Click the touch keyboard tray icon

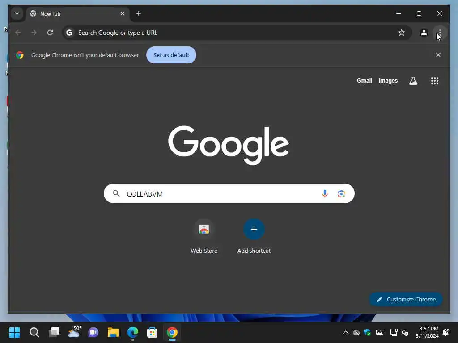tap(380, 332)
